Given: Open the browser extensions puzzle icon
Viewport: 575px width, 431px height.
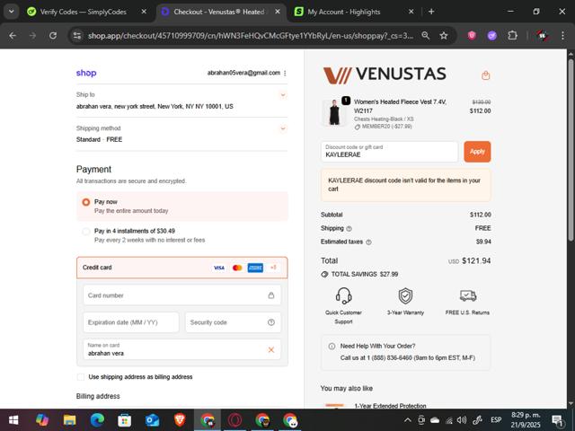Looking at the screenshot, I should (512, 36).
